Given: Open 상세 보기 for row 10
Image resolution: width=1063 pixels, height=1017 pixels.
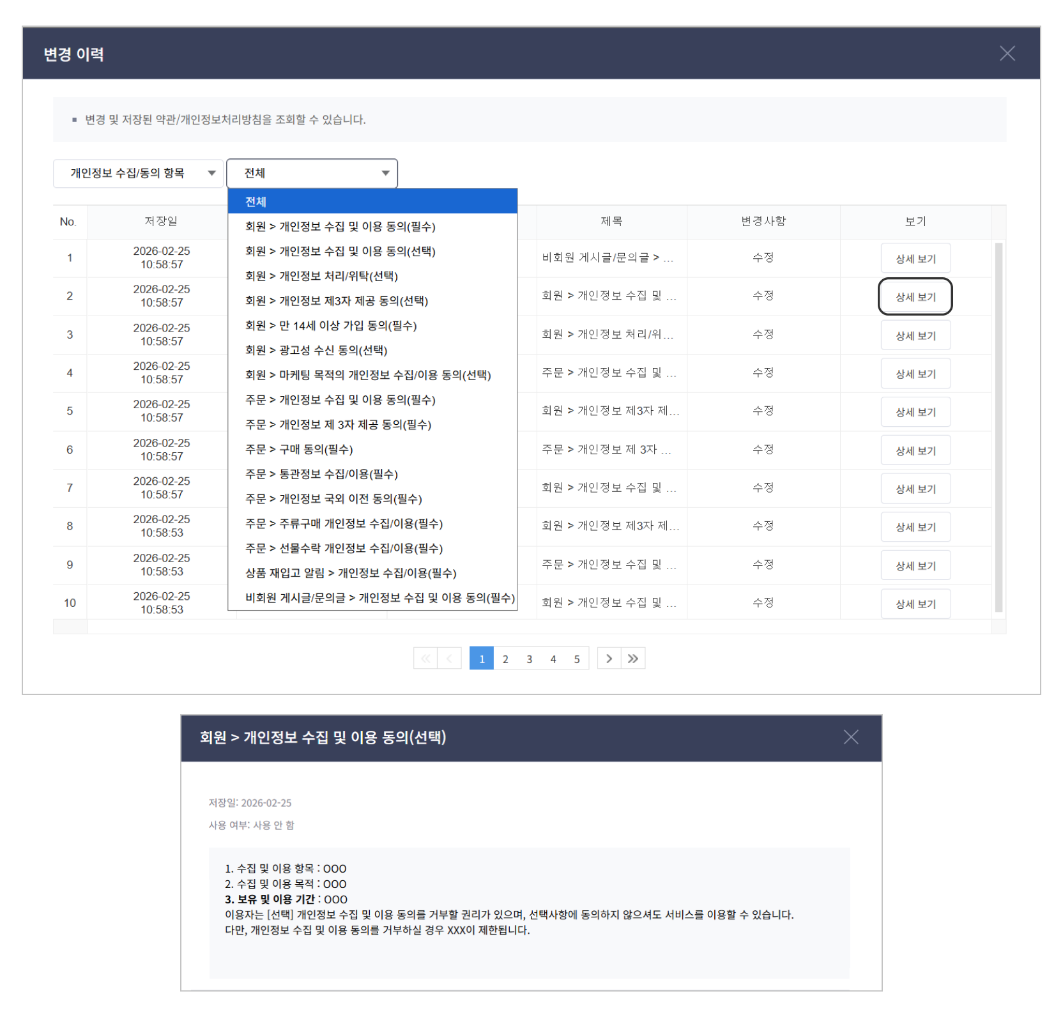Looking at the screenshot, I should click(915, 604).
